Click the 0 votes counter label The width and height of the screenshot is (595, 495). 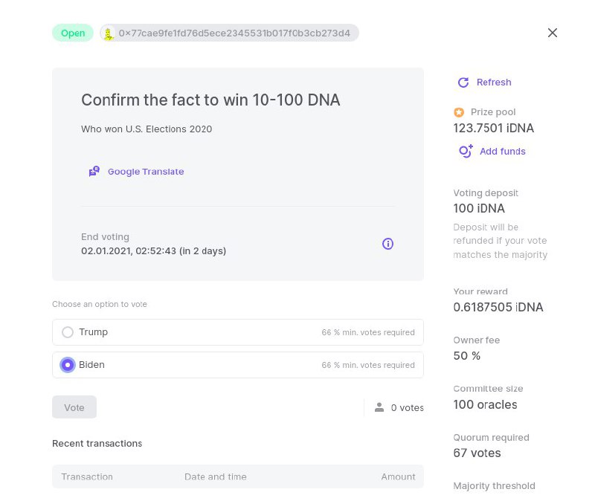tap(407, 408)
